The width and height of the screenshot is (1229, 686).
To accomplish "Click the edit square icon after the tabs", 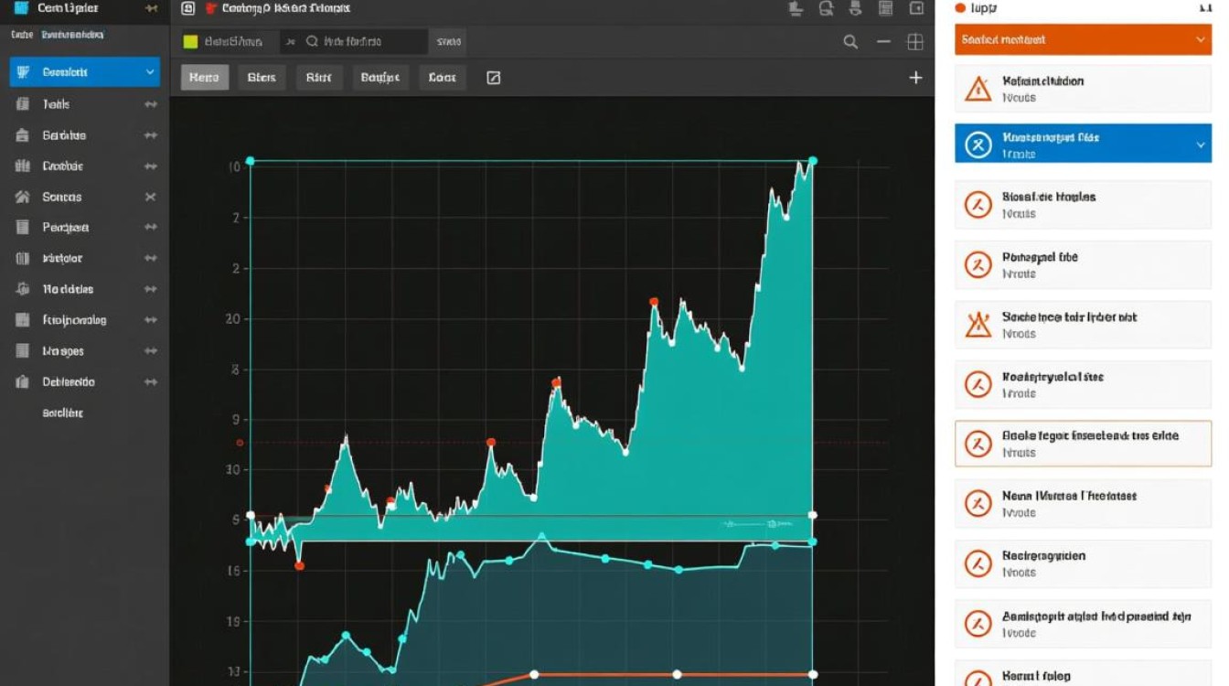I will [493, 78].
